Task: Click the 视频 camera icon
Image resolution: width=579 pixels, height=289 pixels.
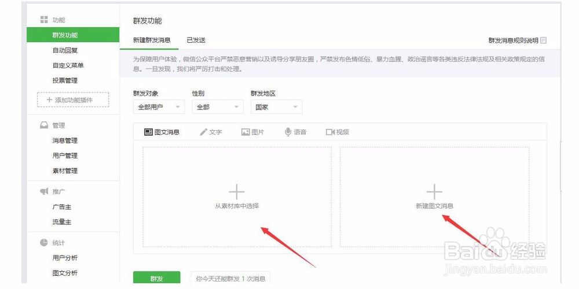Action: 330,132
